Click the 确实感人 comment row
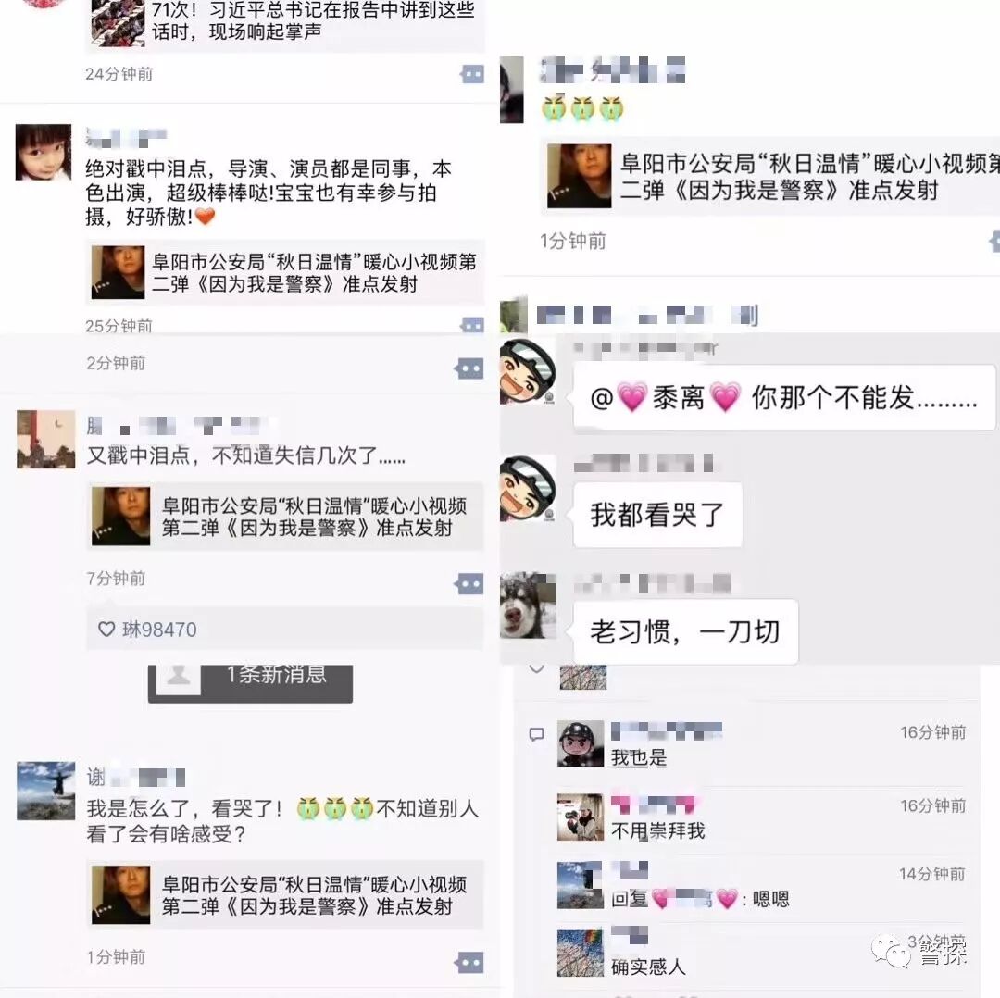 761,954
